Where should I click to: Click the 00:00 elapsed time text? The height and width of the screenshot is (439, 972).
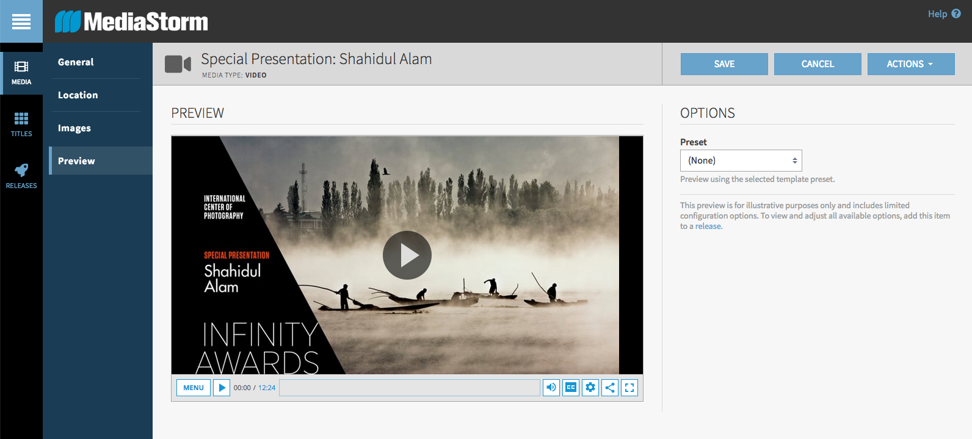pyautogui.click(x=242, y=388)
